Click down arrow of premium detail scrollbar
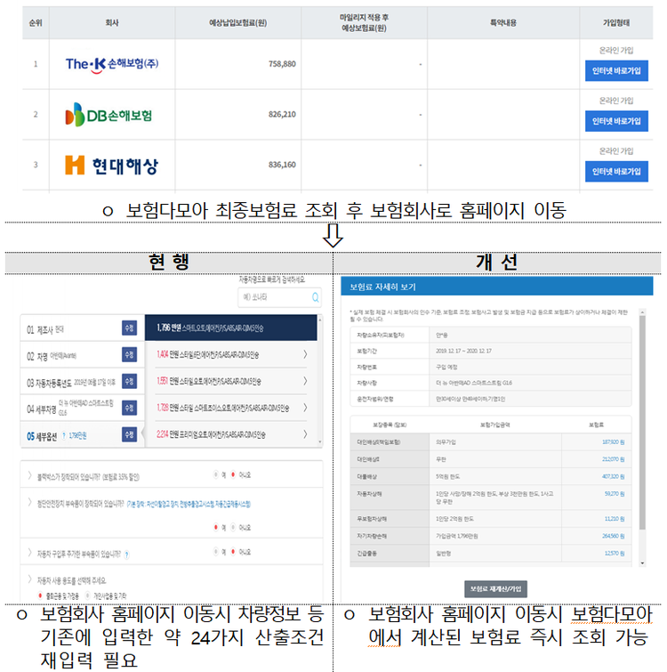This screenshot has width=667, height=672. pos(642,563)
